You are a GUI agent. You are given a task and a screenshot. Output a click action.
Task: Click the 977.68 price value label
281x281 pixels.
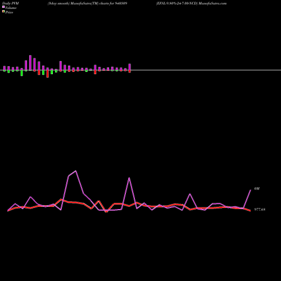coord(260,210)
